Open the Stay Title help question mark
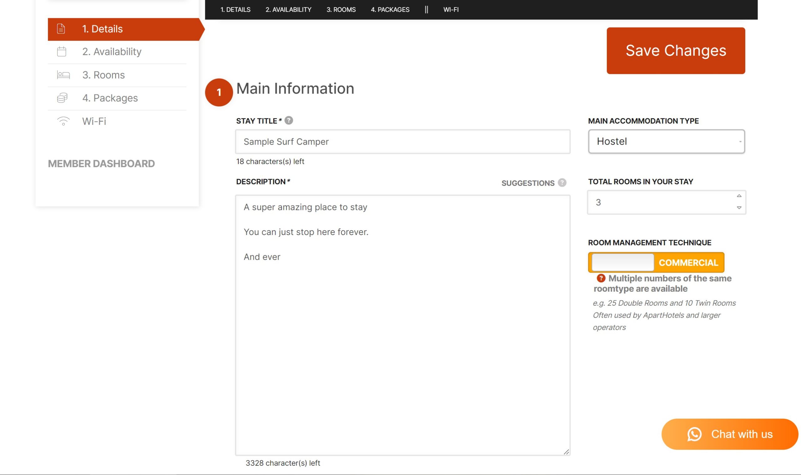Image resolution: width=801 pixels, height=475 pixels. (x=288, y=120)
